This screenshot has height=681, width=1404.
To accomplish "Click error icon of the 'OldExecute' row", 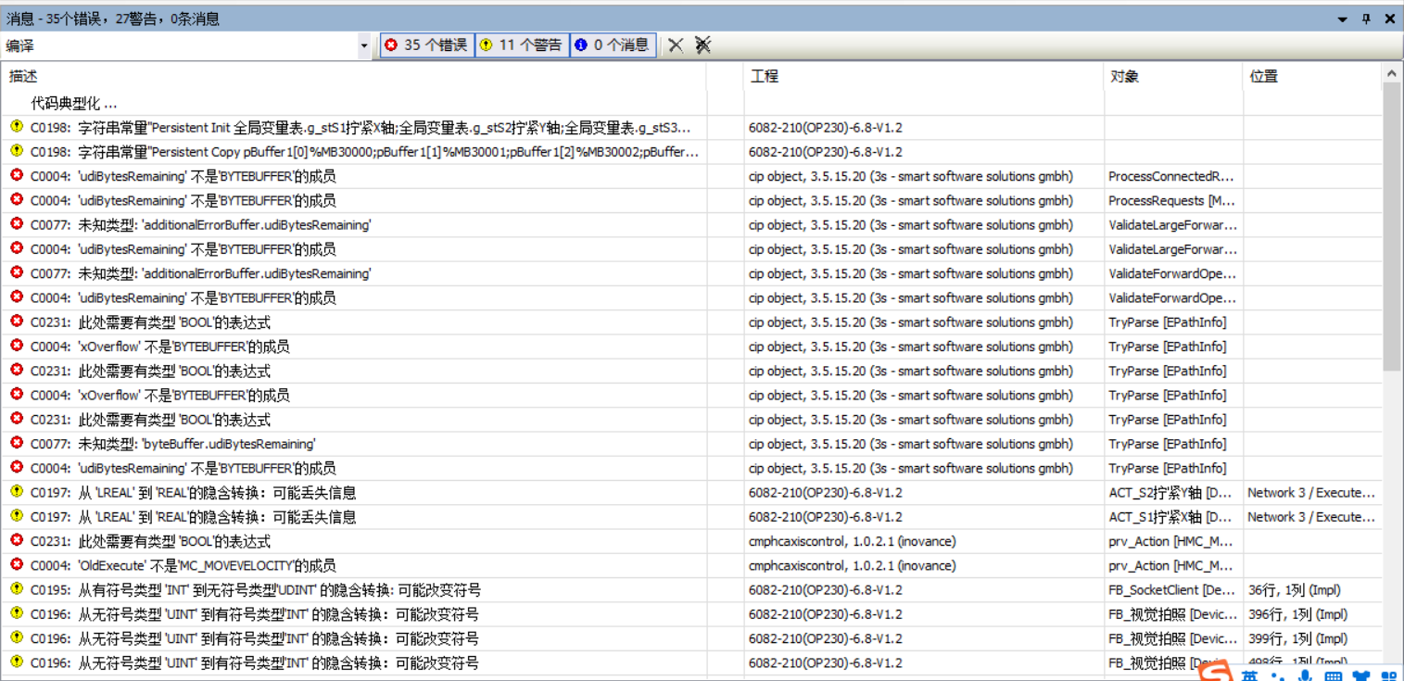I will click(x=16, y=564).
